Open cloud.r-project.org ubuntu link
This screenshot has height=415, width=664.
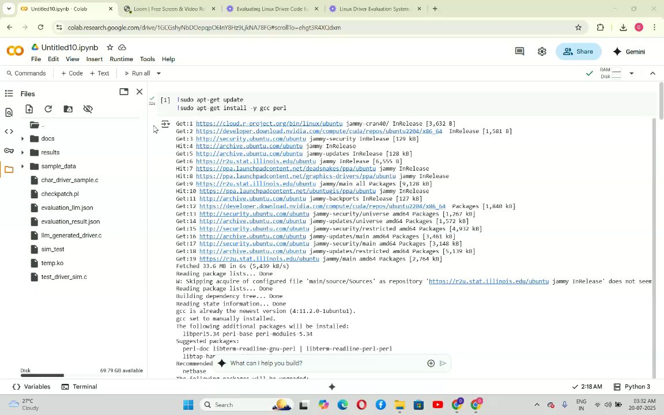tap(269, 124)
